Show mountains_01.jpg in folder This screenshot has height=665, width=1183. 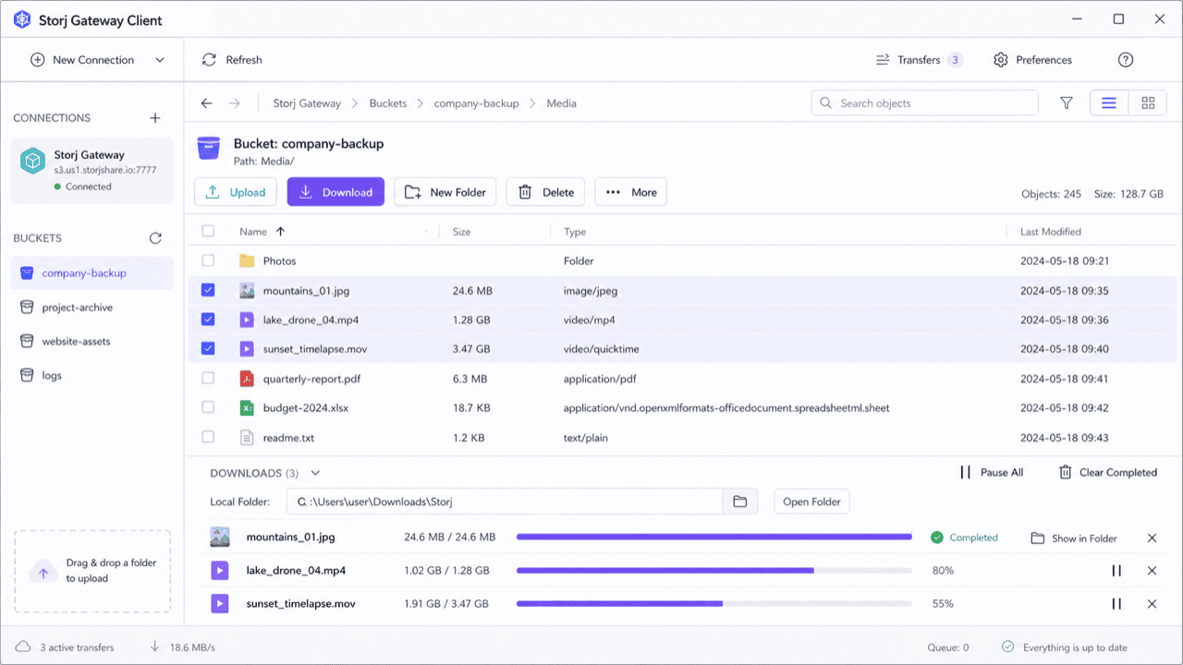pyautogui.click(x=1074, y=538)
